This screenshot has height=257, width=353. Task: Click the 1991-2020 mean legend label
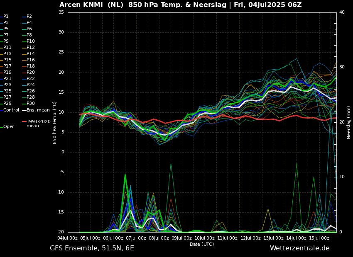pos(39,124)
